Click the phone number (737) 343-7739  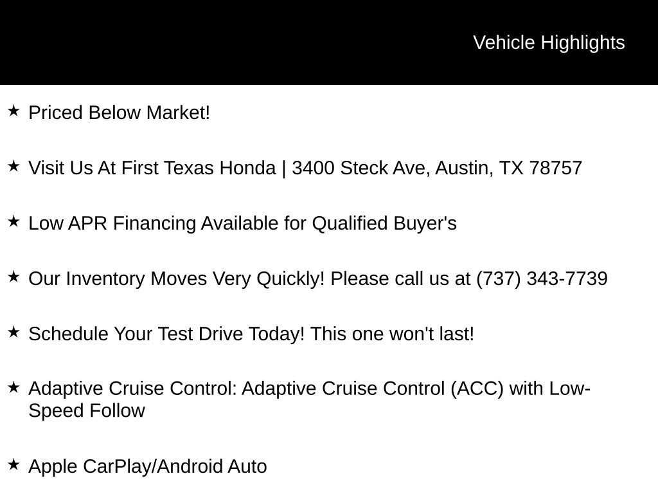pyautogui.click(x=542, y=279)
